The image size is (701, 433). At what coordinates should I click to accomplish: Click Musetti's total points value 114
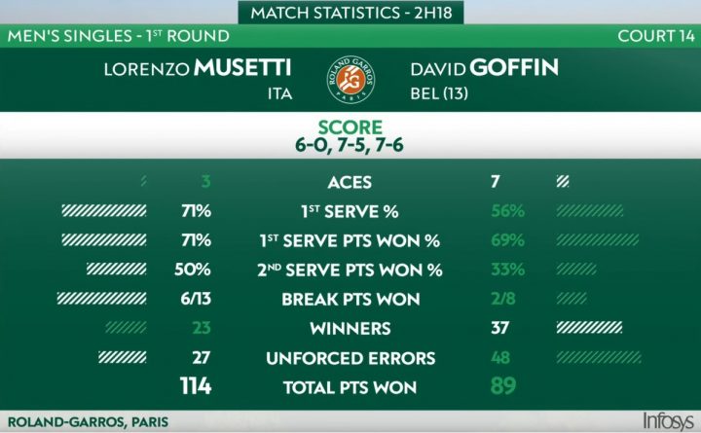pos(196,386)
